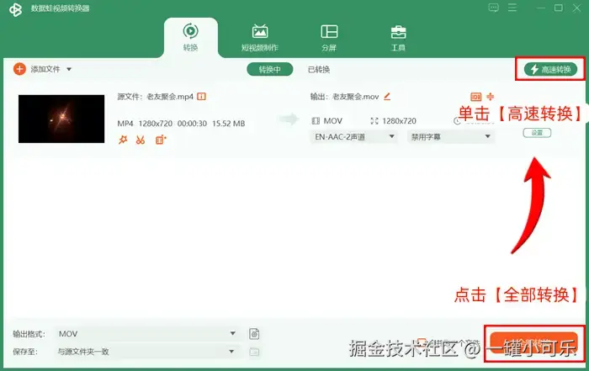Expand the 添加文件 dropdown arrow
The image size is (589, 371).
click(69, 69)
